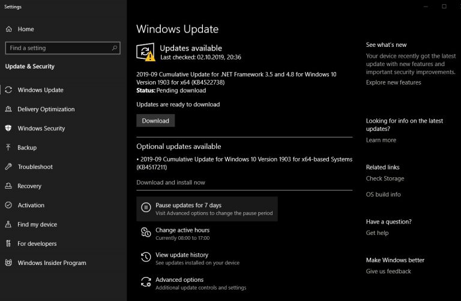Screen dimensions: 461x301
Task: Click the Updates are ready to download text
Action: click(178, 105)
